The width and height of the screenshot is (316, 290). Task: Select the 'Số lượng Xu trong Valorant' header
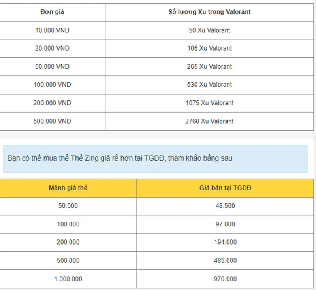(209, 12)
